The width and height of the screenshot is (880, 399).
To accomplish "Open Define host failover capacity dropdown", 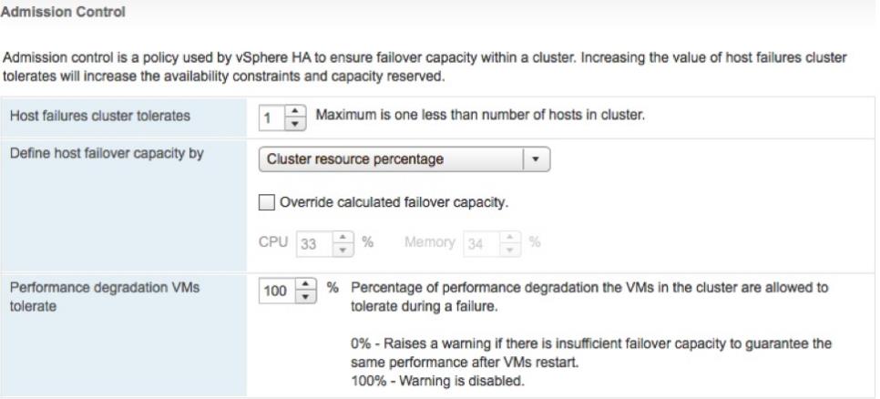I will 392,159.
